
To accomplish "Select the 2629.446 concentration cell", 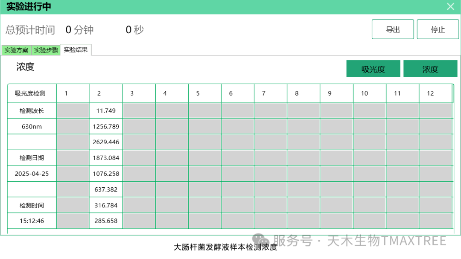I will pyautogui.click(x=106, y=142).
